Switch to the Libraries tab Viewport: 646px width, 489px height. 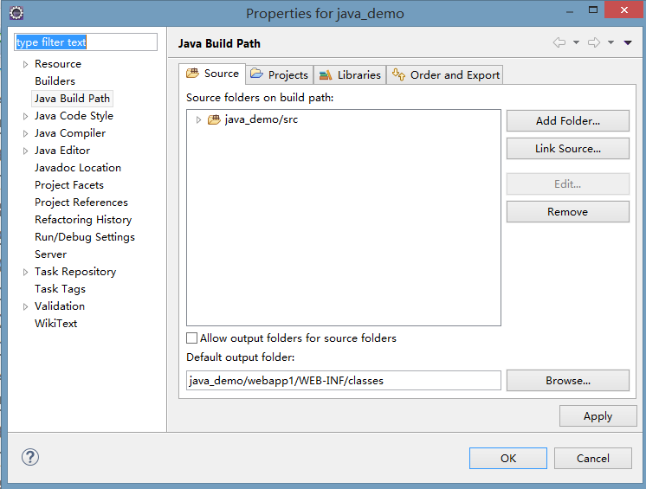(x=350, y=74)
